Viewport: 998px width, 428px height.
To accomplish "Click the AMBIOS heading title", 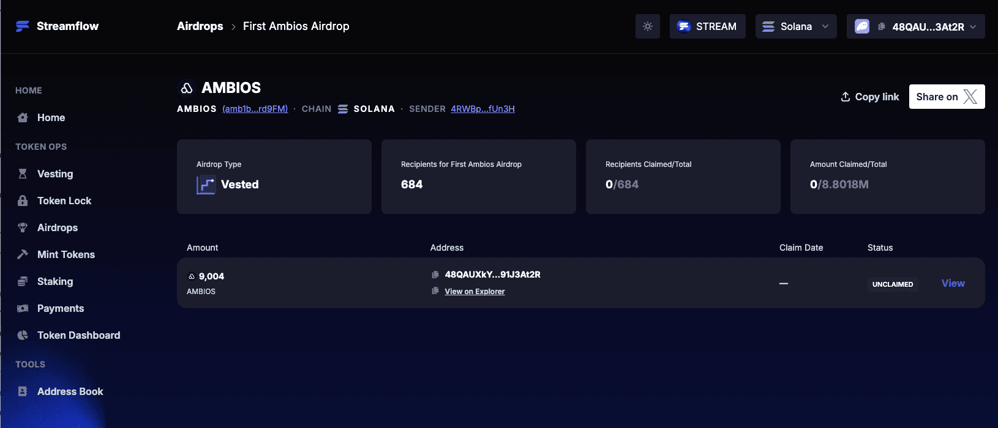I will click(231, 88).
